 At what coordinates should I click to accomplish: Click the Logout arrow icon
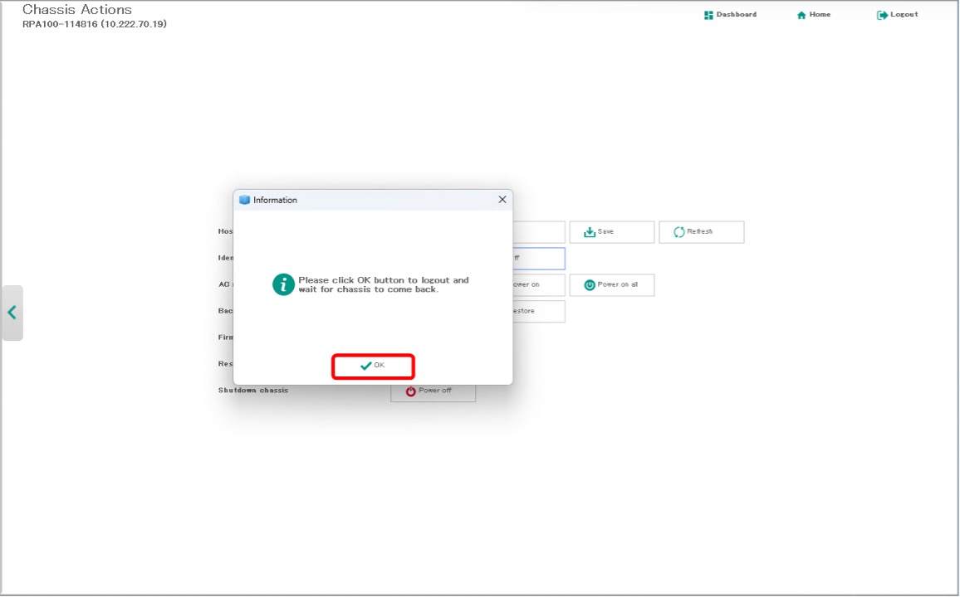[882, 15]
